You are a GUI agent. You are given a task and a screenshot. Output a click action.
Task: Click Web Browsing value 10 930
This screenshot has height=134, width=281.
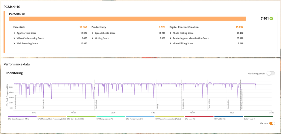pyautogui.click(x=84, y=43)
